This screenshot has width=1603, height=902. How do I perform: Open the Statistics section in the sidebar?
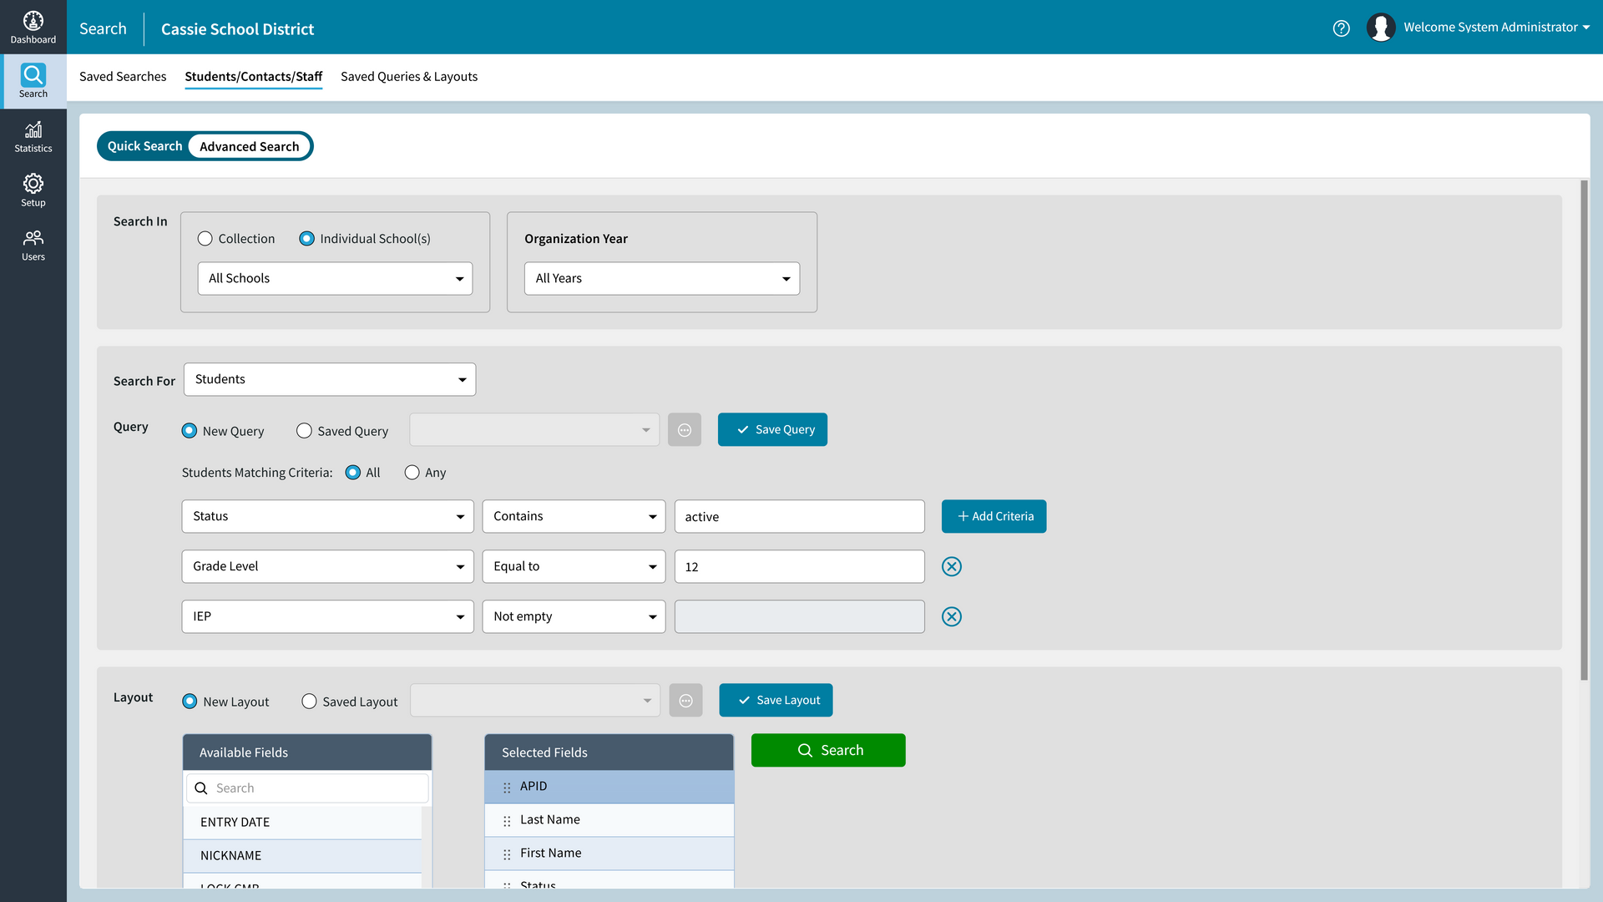click(33, 136)
